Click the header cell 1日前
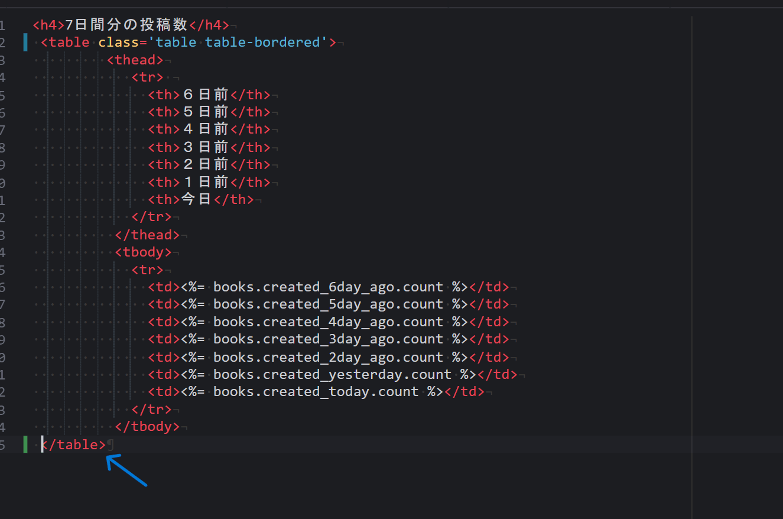 [x=206, y=182]
